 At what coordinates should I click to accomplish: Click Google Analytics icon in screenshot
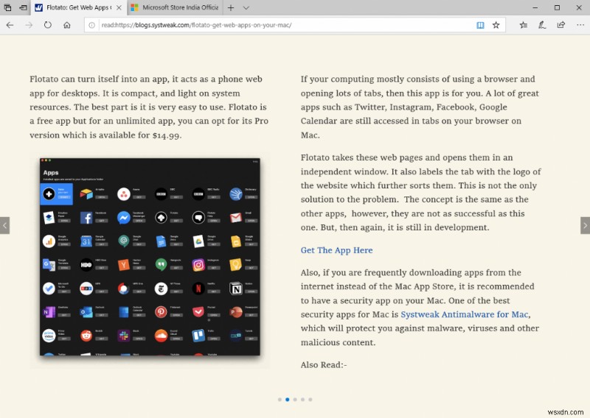[49, 241]
